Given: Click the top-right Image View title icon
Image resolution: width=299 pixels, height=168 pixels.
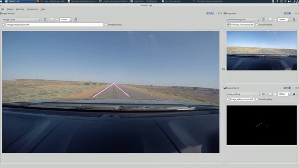Looking at the screenshot, I should tap(225, 14).
